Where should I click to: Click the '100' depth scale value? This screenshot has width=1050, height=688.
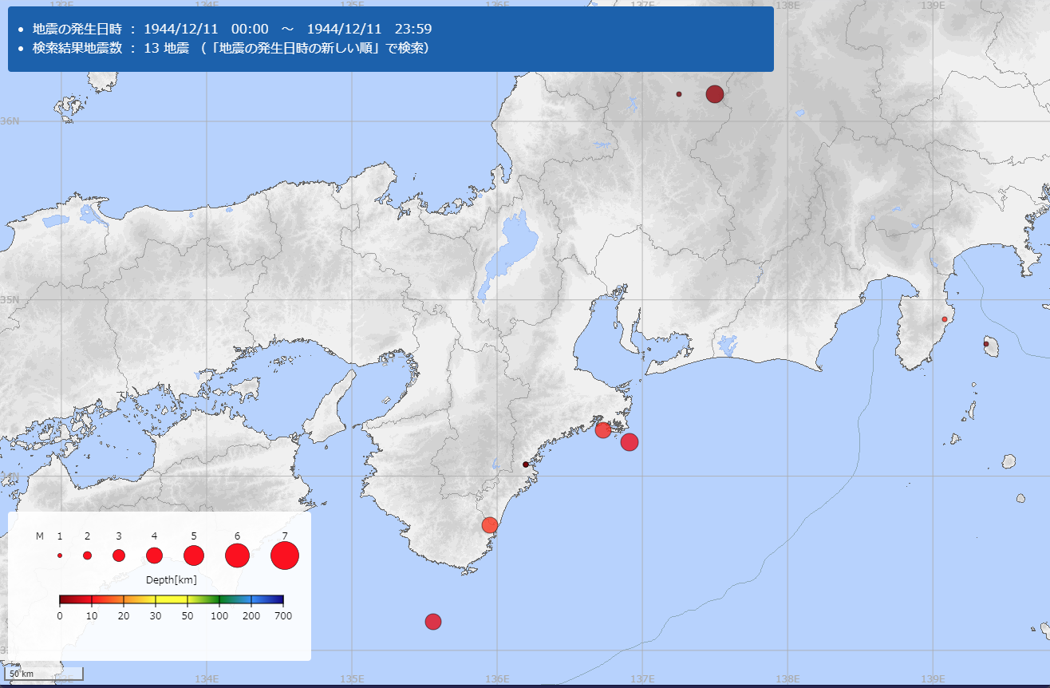point(219,616)
